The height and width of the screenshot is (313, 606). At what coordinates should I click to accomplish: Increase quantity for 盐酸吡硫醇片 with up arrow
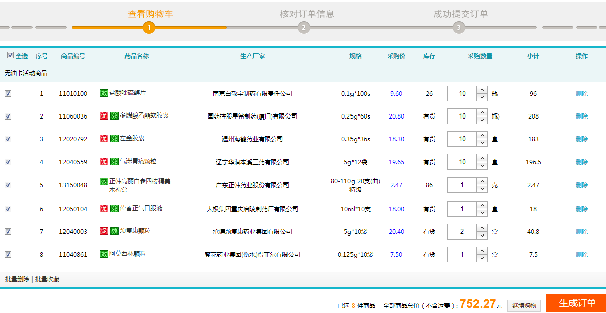click(482, 90)
